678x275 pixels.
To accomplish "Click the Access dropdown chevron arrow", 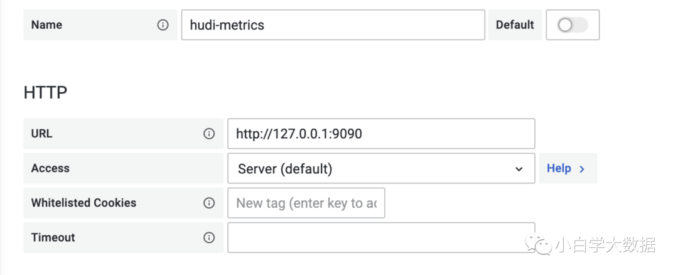I will (x=519, y=169).
